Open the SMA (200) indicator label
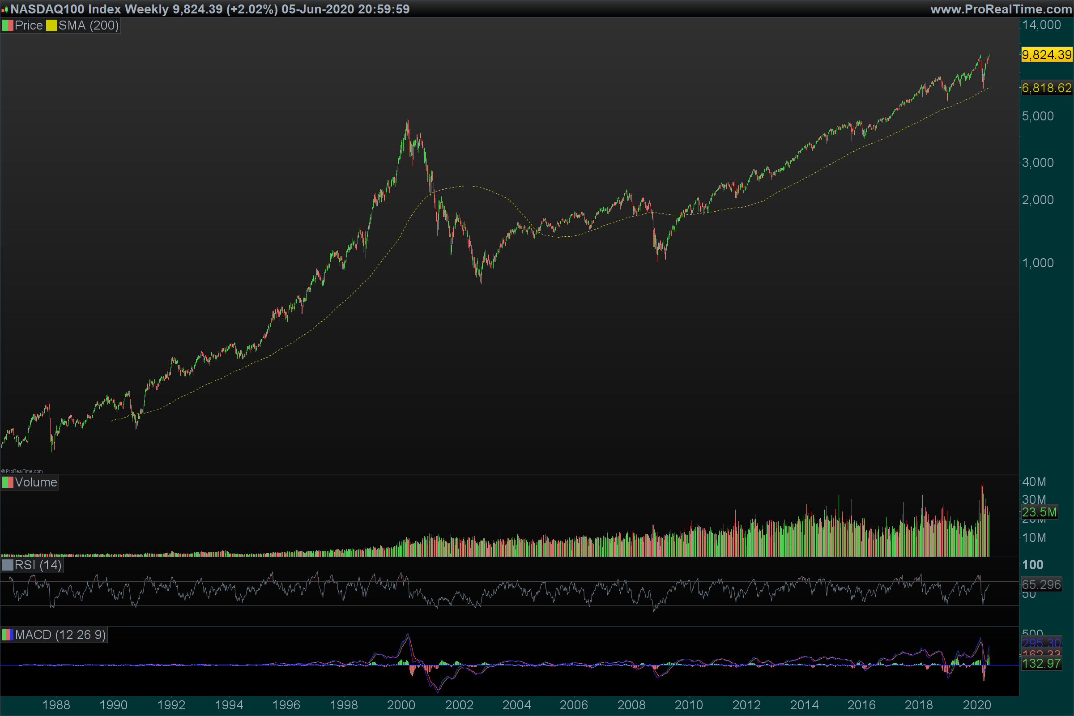1074x716 pixels. click(88, 26)
